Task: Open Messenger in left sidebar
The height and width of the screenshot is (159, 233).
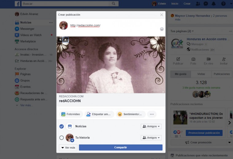Action: click(25, 29)
